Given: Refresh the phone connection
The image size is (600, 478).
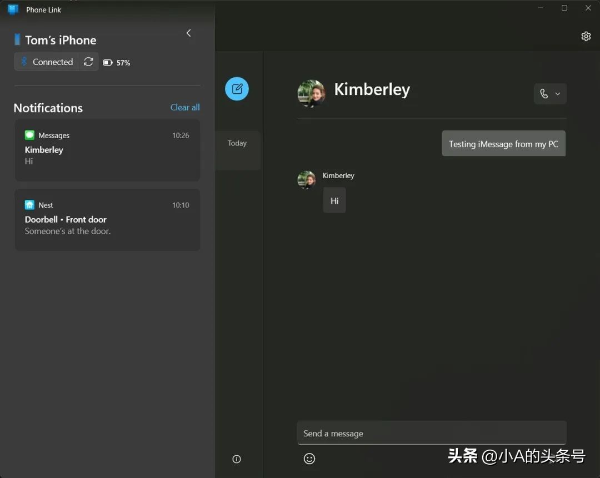Looking at the screenshot, I should click(x=88, y=62).
